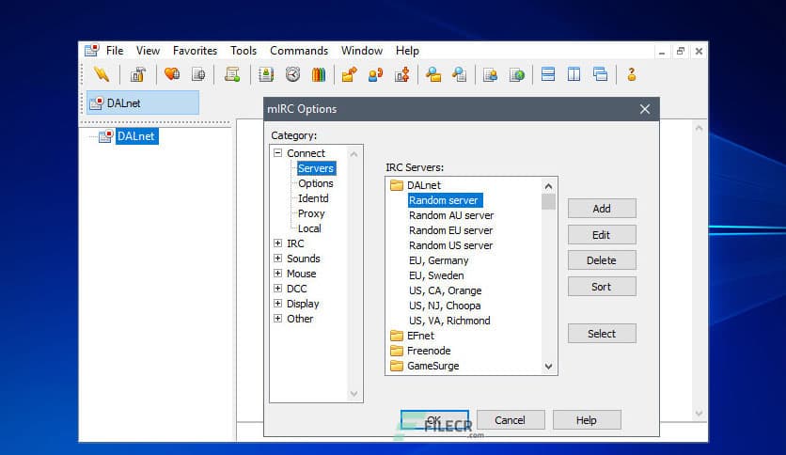786x455 pixels.
Task: Select the Random US server entry
Action: 450,245
